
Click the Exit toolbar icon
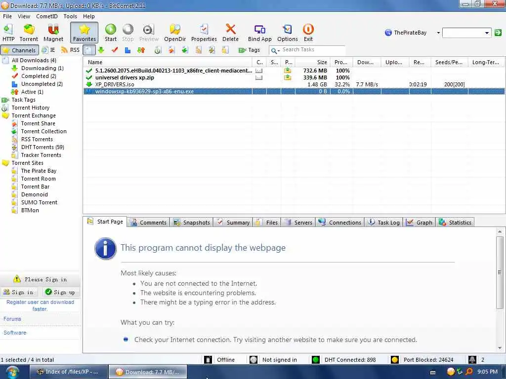(308, 33)
